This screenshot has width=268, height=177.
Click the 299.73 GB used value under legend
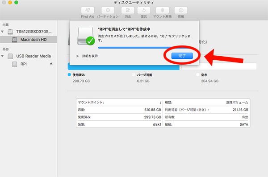point(81,81)
